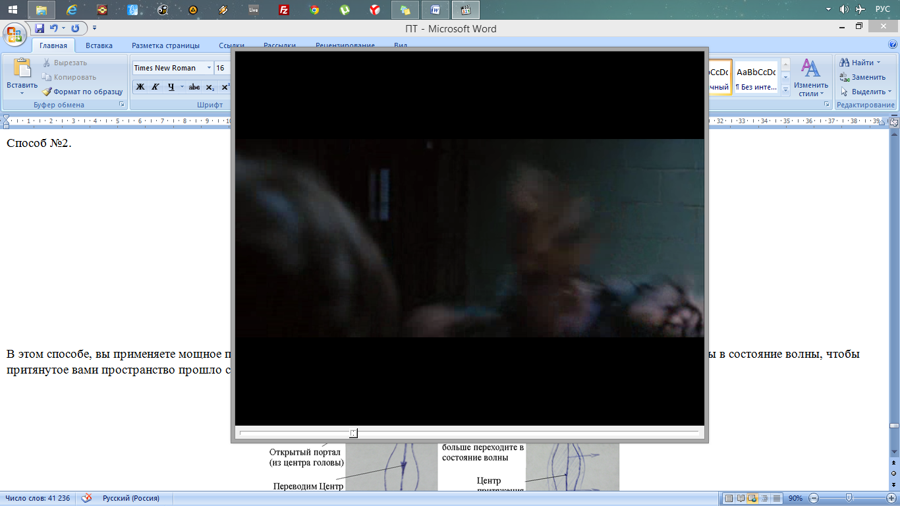Open the Times New Roman font dropdown
This screenshot has width=900, height=506.
pos(209,68)
